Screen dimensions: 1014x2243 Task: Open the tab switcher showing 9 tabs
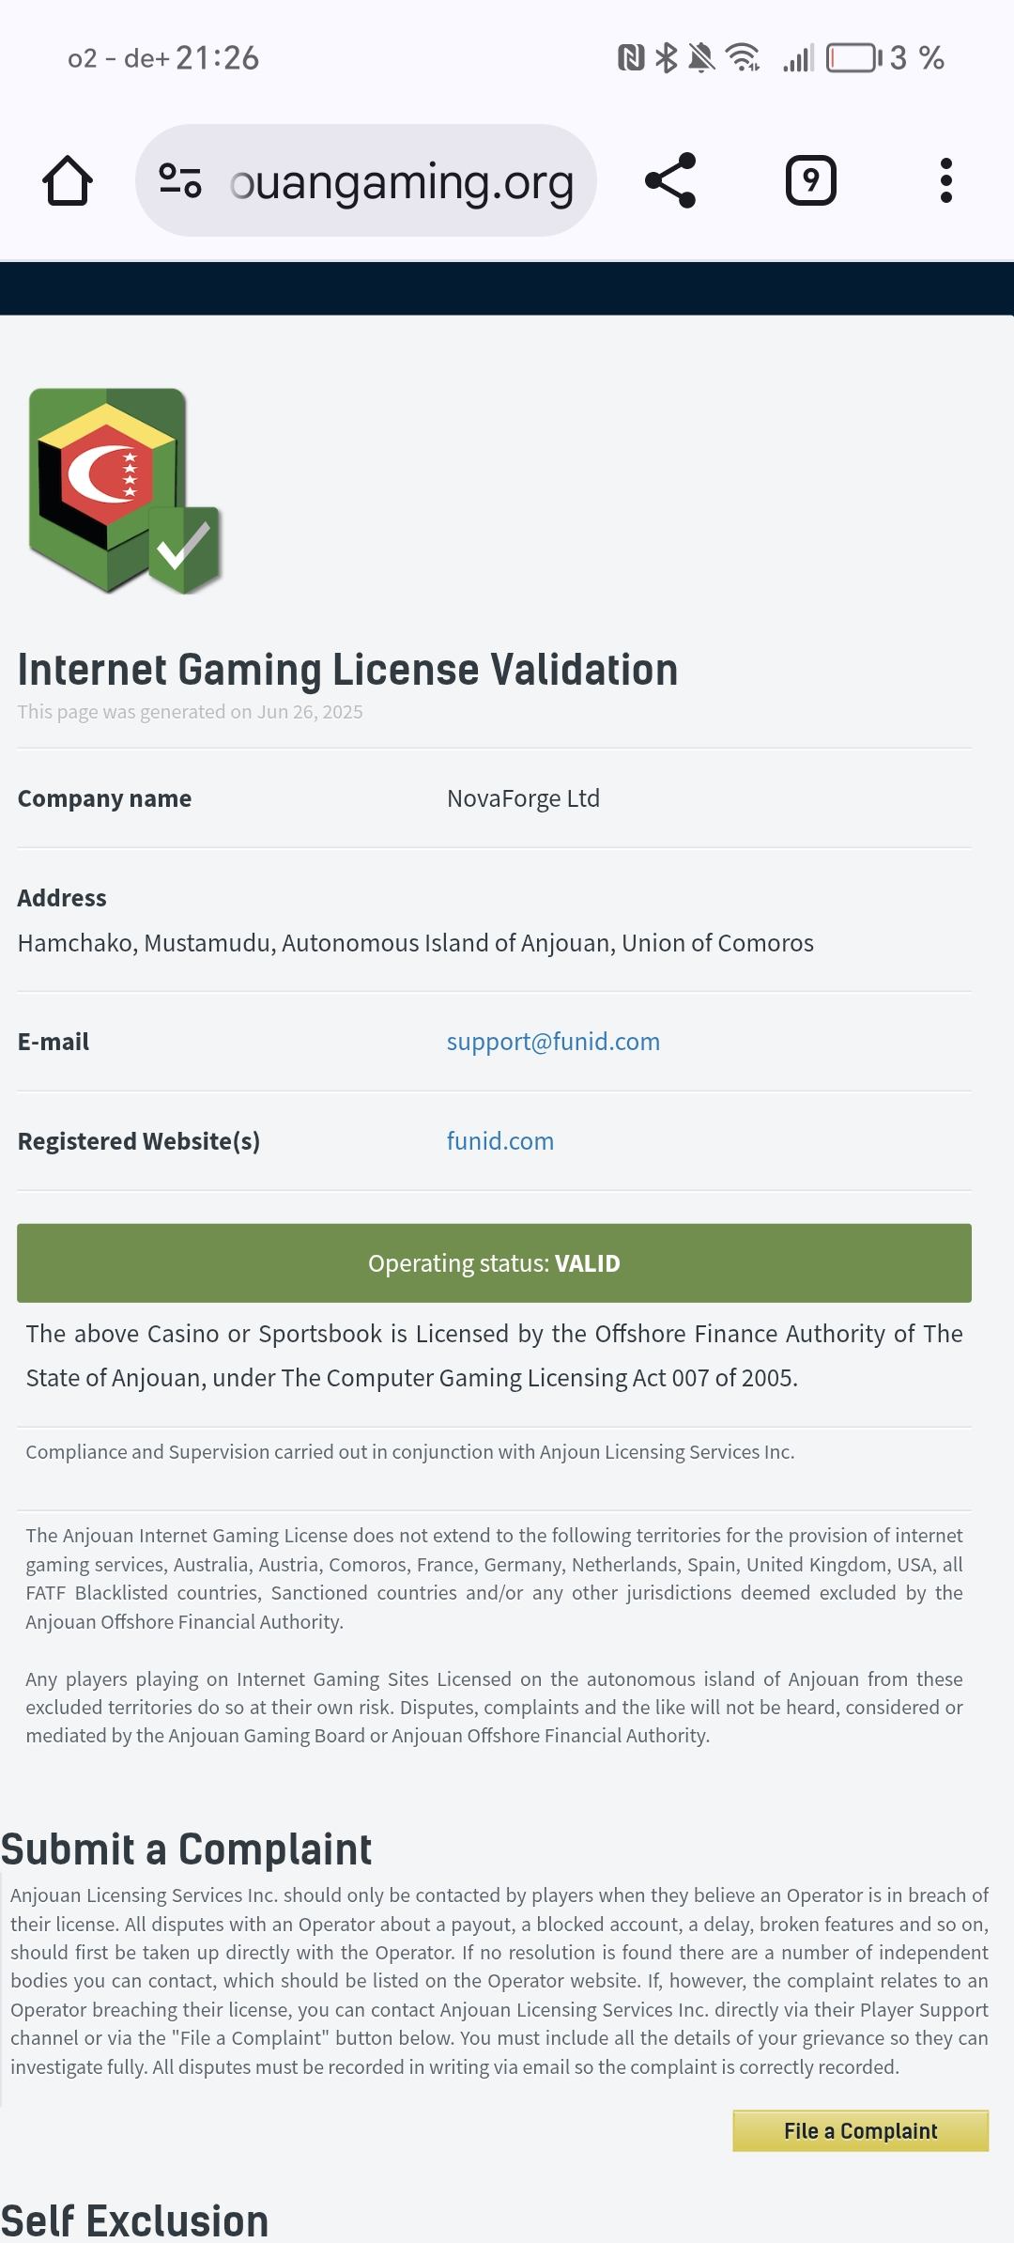point(810,180)
